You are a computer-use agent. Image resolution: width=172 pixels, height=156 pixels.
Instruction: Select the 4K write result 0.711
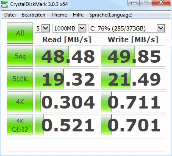click(x=133, y=102)
